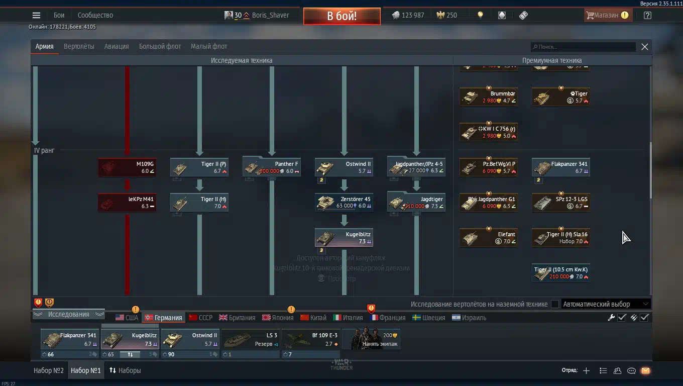Click the orange shield badge above Исследования
The width and height of the screenshot is (683, 386).
[49, 303]
